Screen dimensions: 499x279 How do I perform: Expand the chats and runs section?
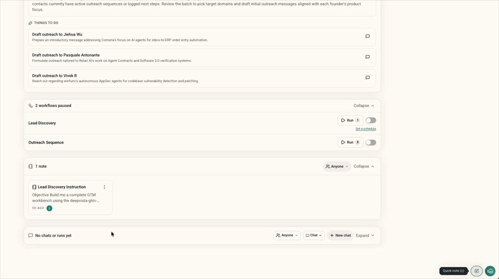(x=365, y=236)
